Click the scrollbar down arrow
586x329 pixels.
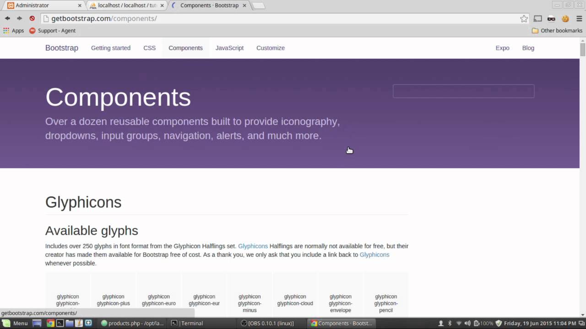(583, 314)
